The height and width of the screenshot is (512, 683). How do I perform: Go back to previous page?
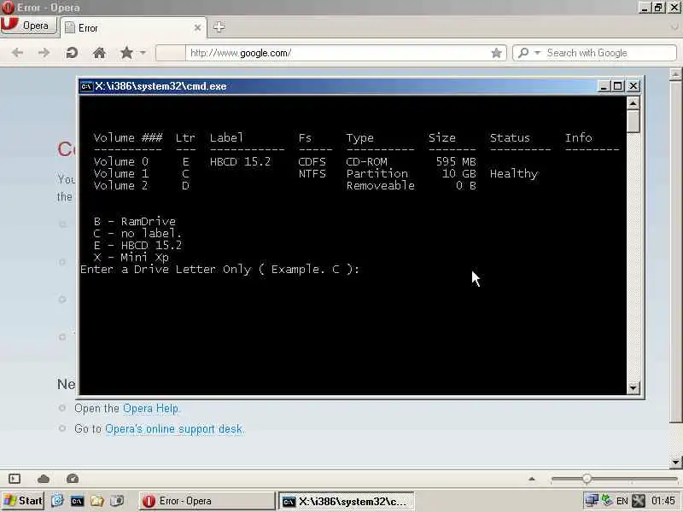[x=17, y=53]
